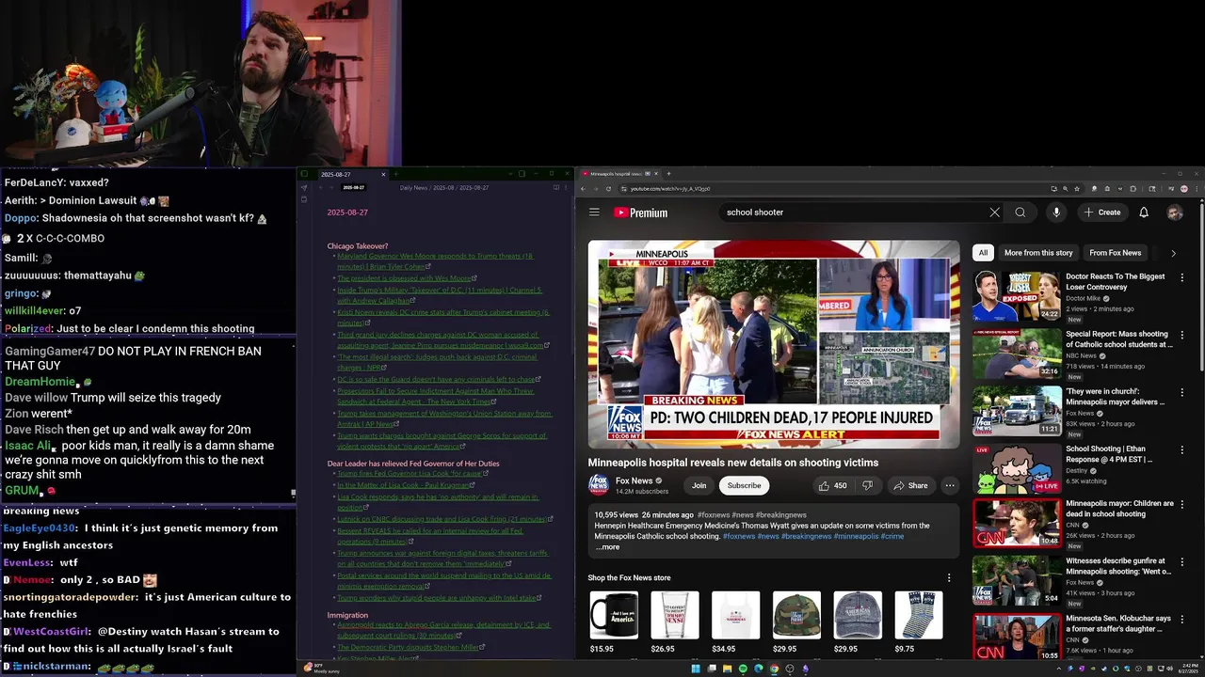
Task: Open the Obsidian quick switcher sidebar icon
Action: pos(303,188)
